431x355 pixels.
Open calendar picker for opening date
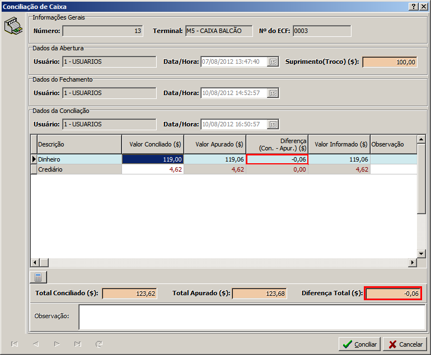click(x=273, y=62)
